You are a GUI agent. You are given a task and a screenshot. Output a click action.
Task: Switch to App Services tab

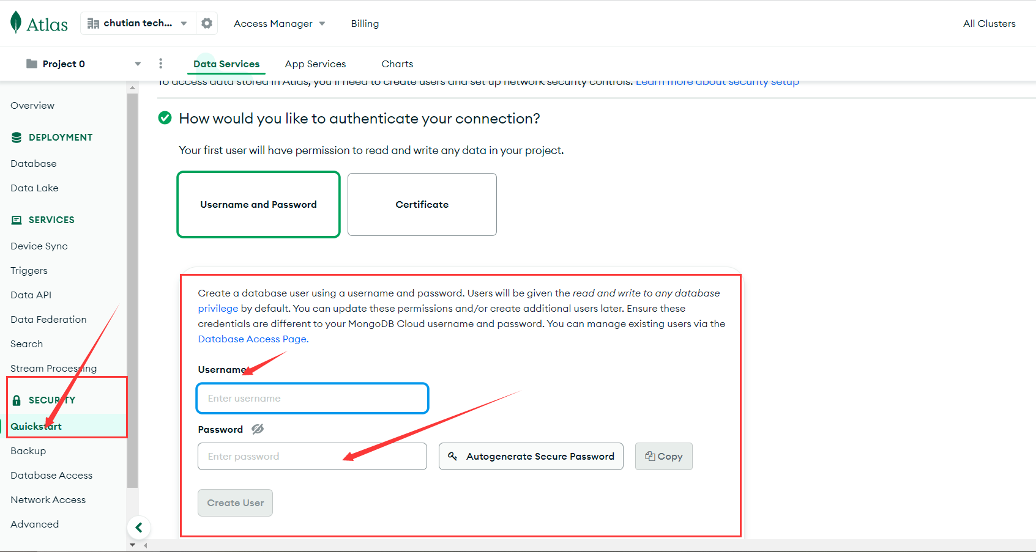pyautogui.click(x=315, y=64)
